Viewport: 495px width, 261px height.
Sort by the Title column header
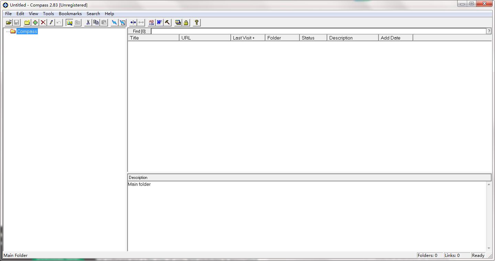point(153,38)
